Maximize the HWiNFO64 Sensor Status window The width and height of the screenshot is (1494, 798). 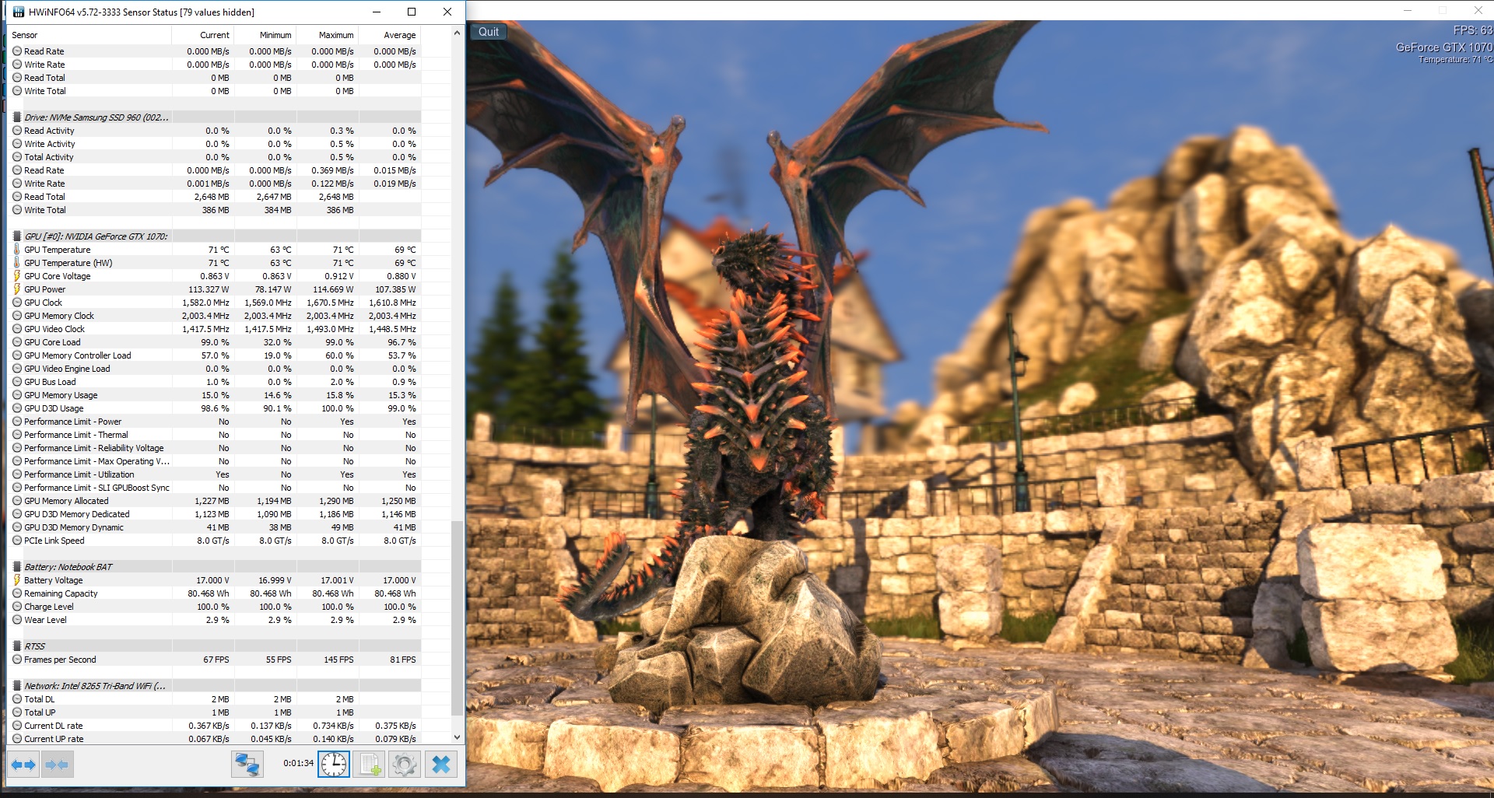coord(412,12)
